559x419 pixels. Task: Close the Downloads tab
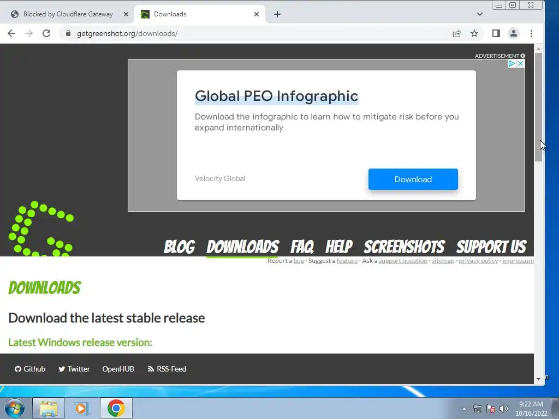[x=257, y=14]
